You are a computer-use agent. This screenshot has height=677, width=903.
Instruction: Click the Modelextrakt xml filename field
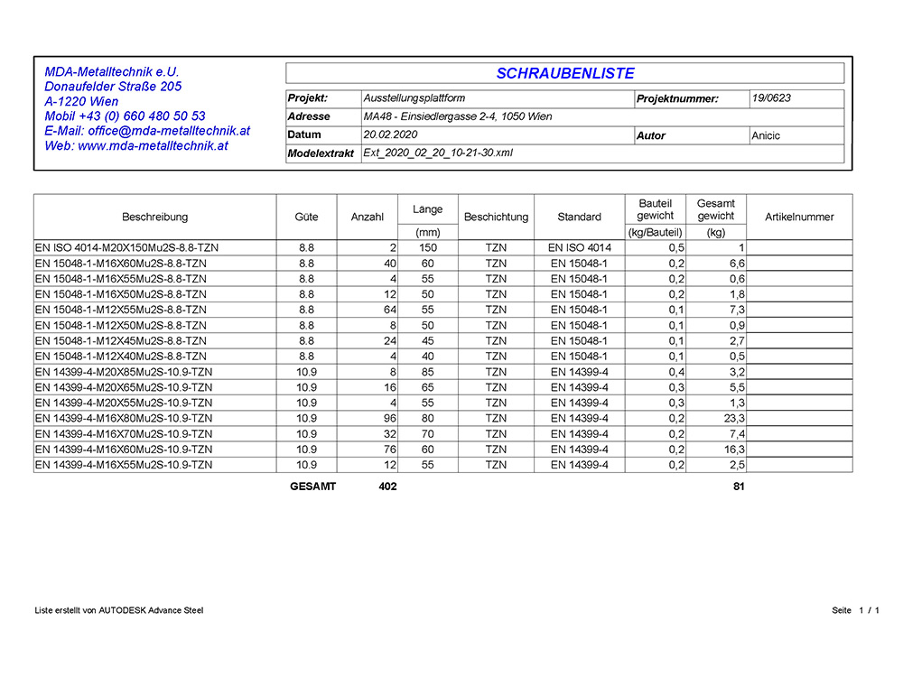[x=602, y=153]
